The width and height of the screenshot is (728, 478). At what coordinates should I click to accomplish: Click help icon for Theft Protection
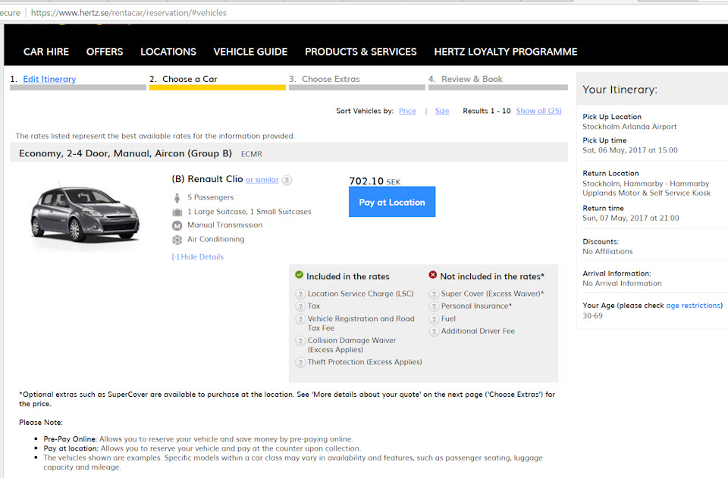pyautogui.click(x=300, y=362)
